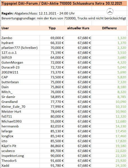The width and height of the screenshot is (128, 168).
Task: Click the Mercedes star logo image
Action: [x=110, y=11]
